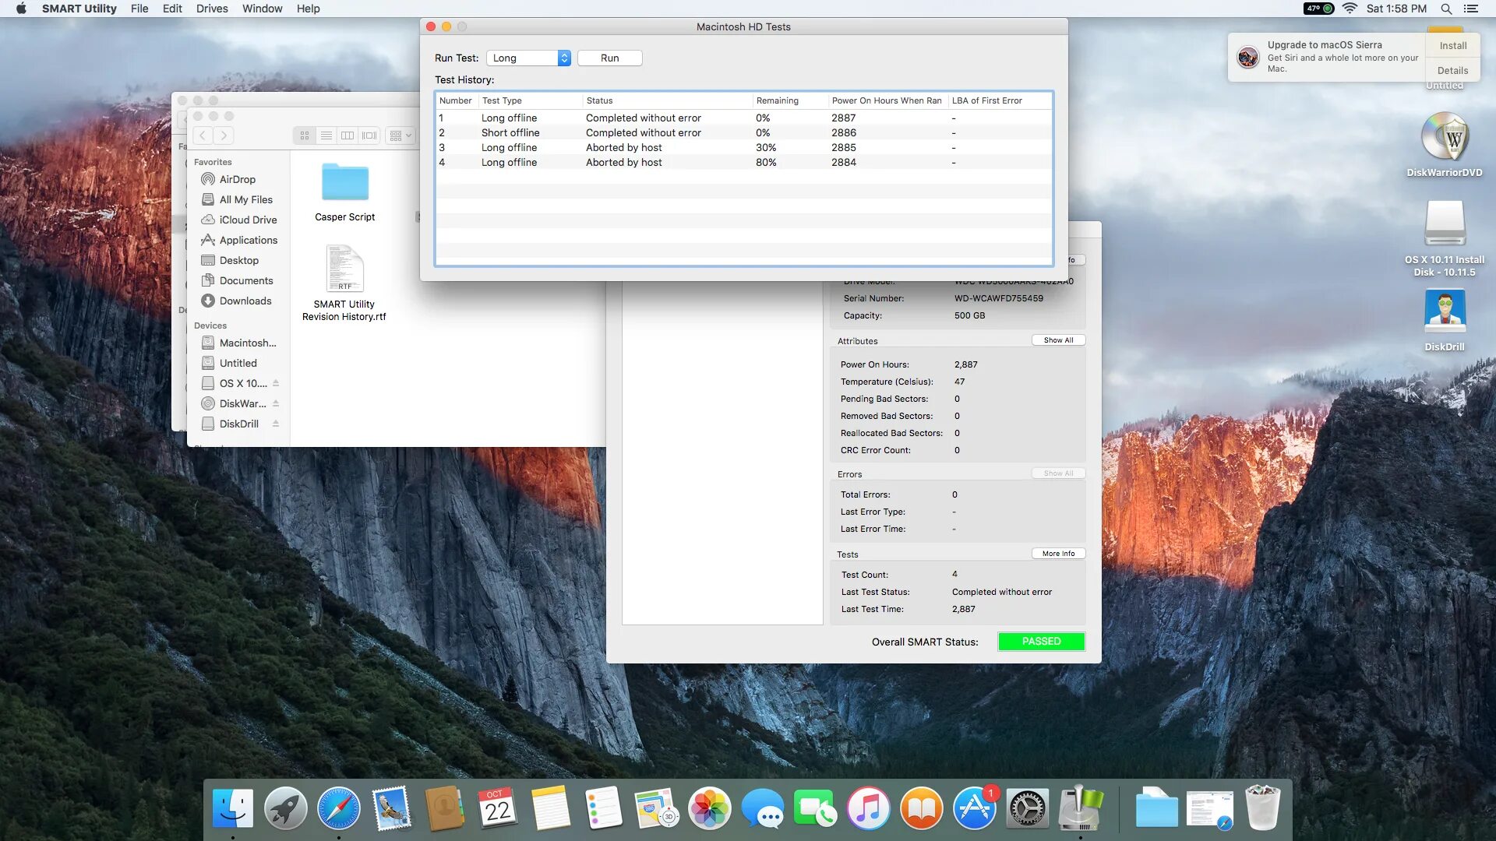Open the DiskWarriorDVD disc icon
1496x841 pixels.
click(1445, 138)
